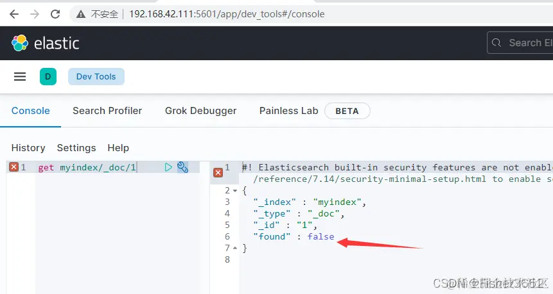Image resolution: width=553 pixels, height=294 pixels.
Task: Open console Settings
Action: [76, 148]
